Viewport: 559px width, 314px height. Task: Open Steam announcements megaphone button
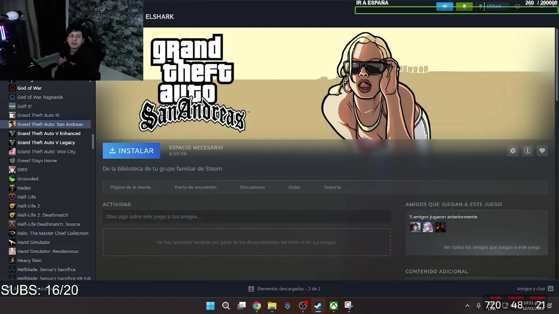click(445, 7)
